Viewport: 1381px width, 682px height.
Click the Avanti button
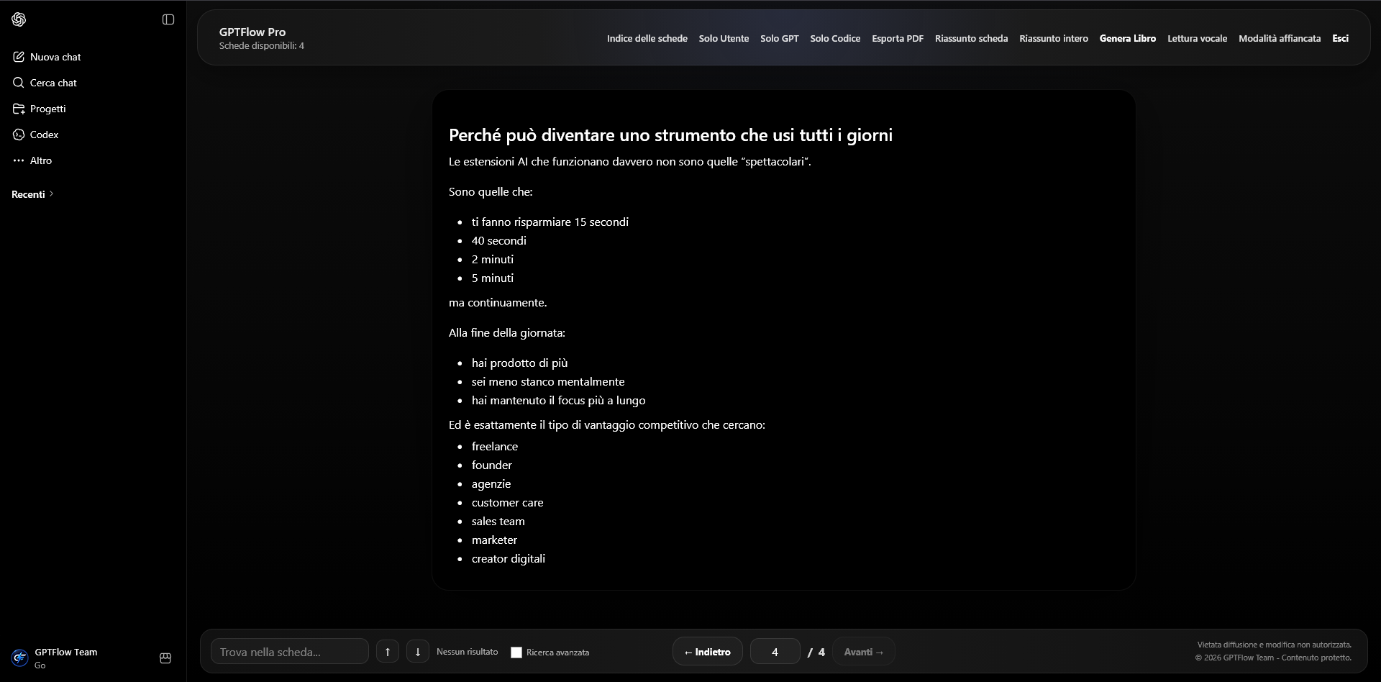(x=864, y=652)
